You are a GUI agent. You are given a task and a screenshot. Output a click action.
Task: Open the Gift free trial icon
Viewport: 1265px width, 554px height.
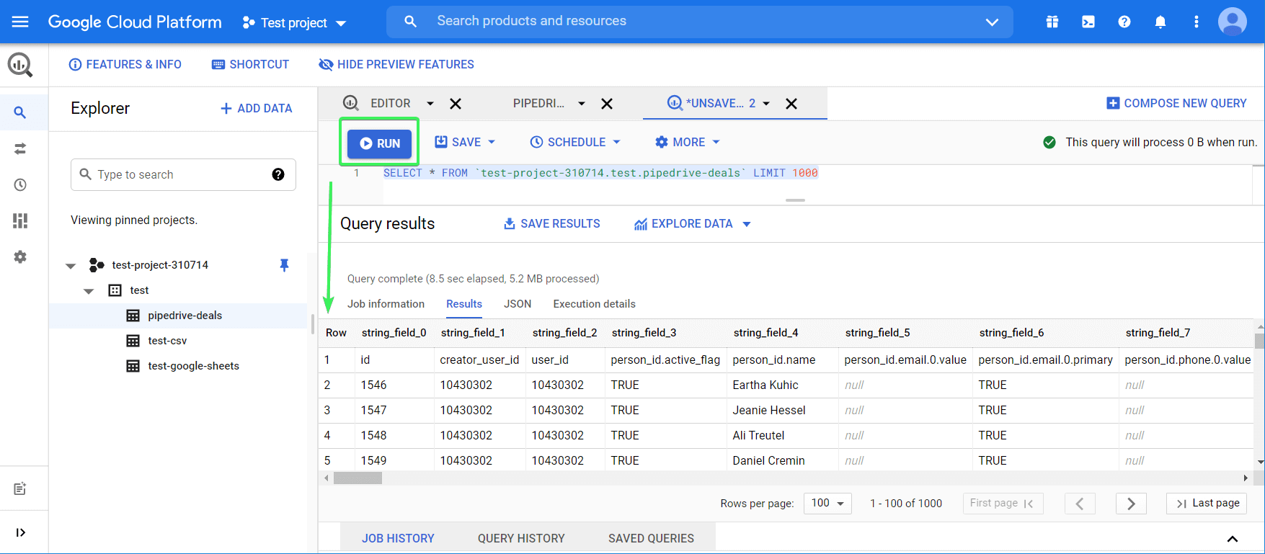(x=1052, y=22)
